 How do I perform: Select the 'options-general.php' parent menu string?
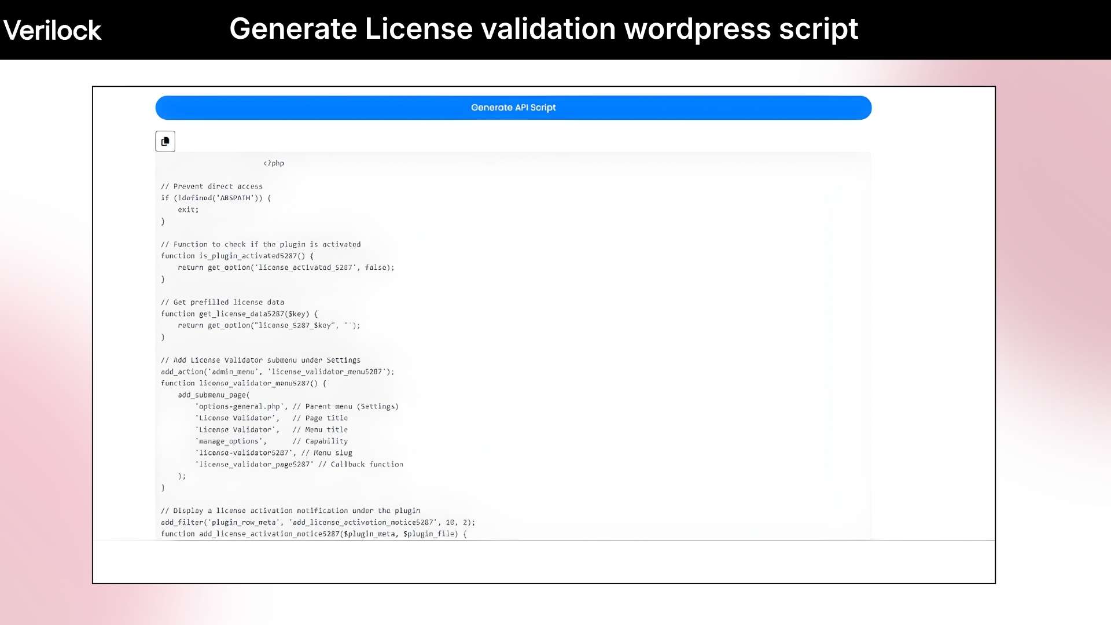tap(240, 406)
